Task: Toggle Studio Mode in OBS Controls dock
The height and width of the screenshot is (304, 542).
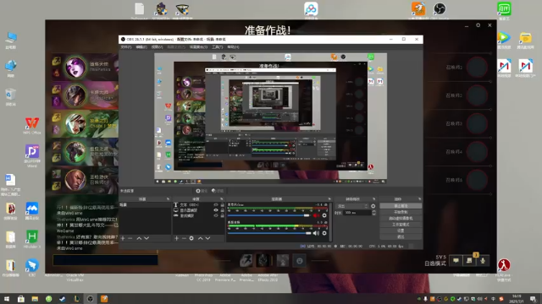Action: tap(401, 225)
